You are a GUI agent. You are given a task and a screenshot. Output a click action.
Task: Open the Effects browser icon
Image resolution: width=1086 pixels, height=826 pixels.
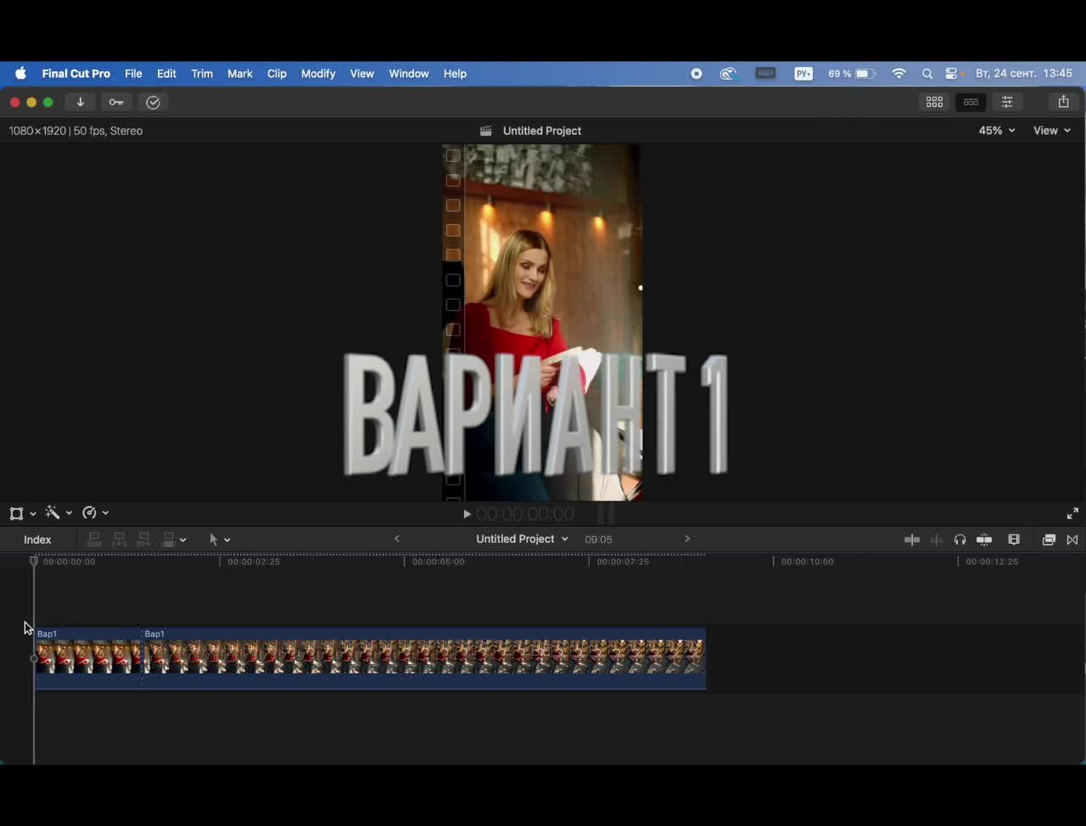point(1049,540)
